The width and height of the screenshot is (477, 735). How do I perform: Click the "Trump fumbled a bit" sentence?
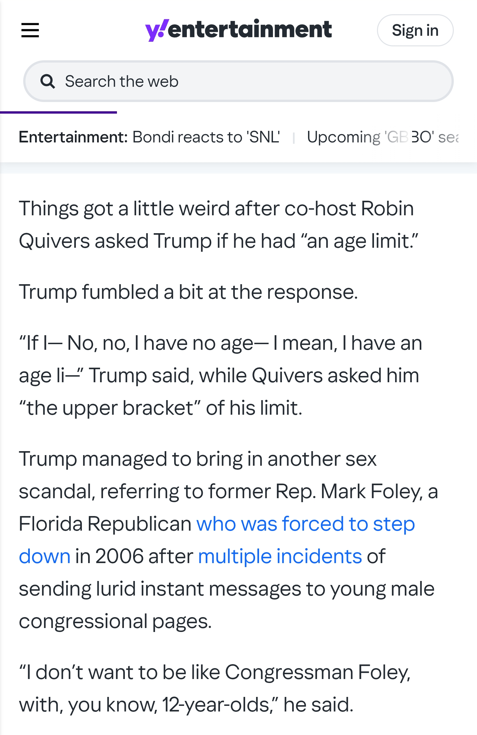point(188,292)
